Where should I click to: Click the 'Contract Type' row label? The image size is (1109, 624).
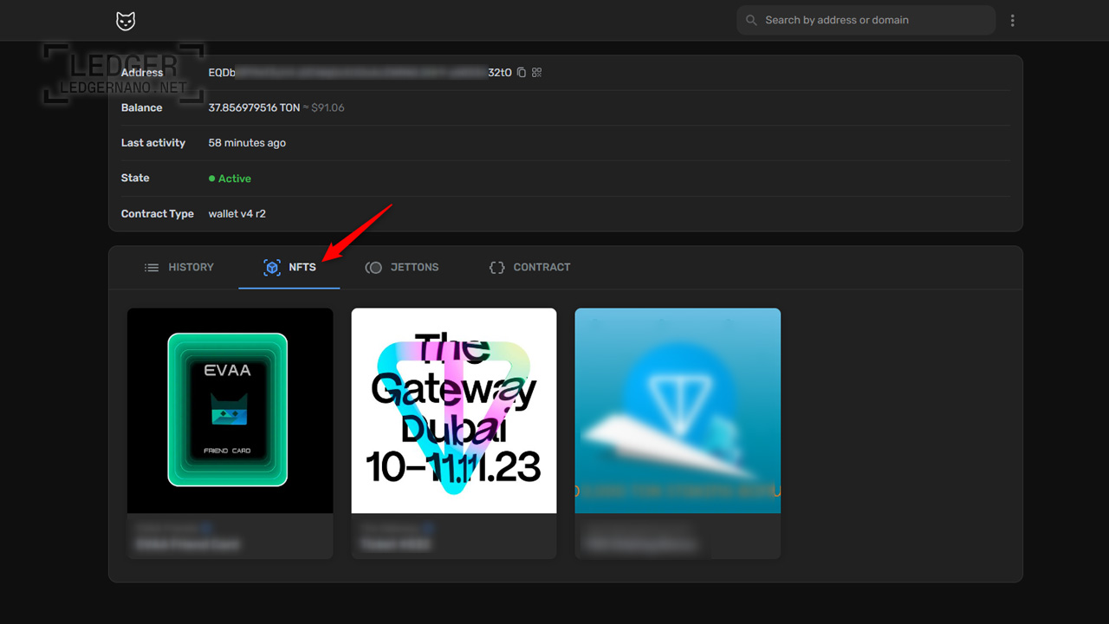158,214
